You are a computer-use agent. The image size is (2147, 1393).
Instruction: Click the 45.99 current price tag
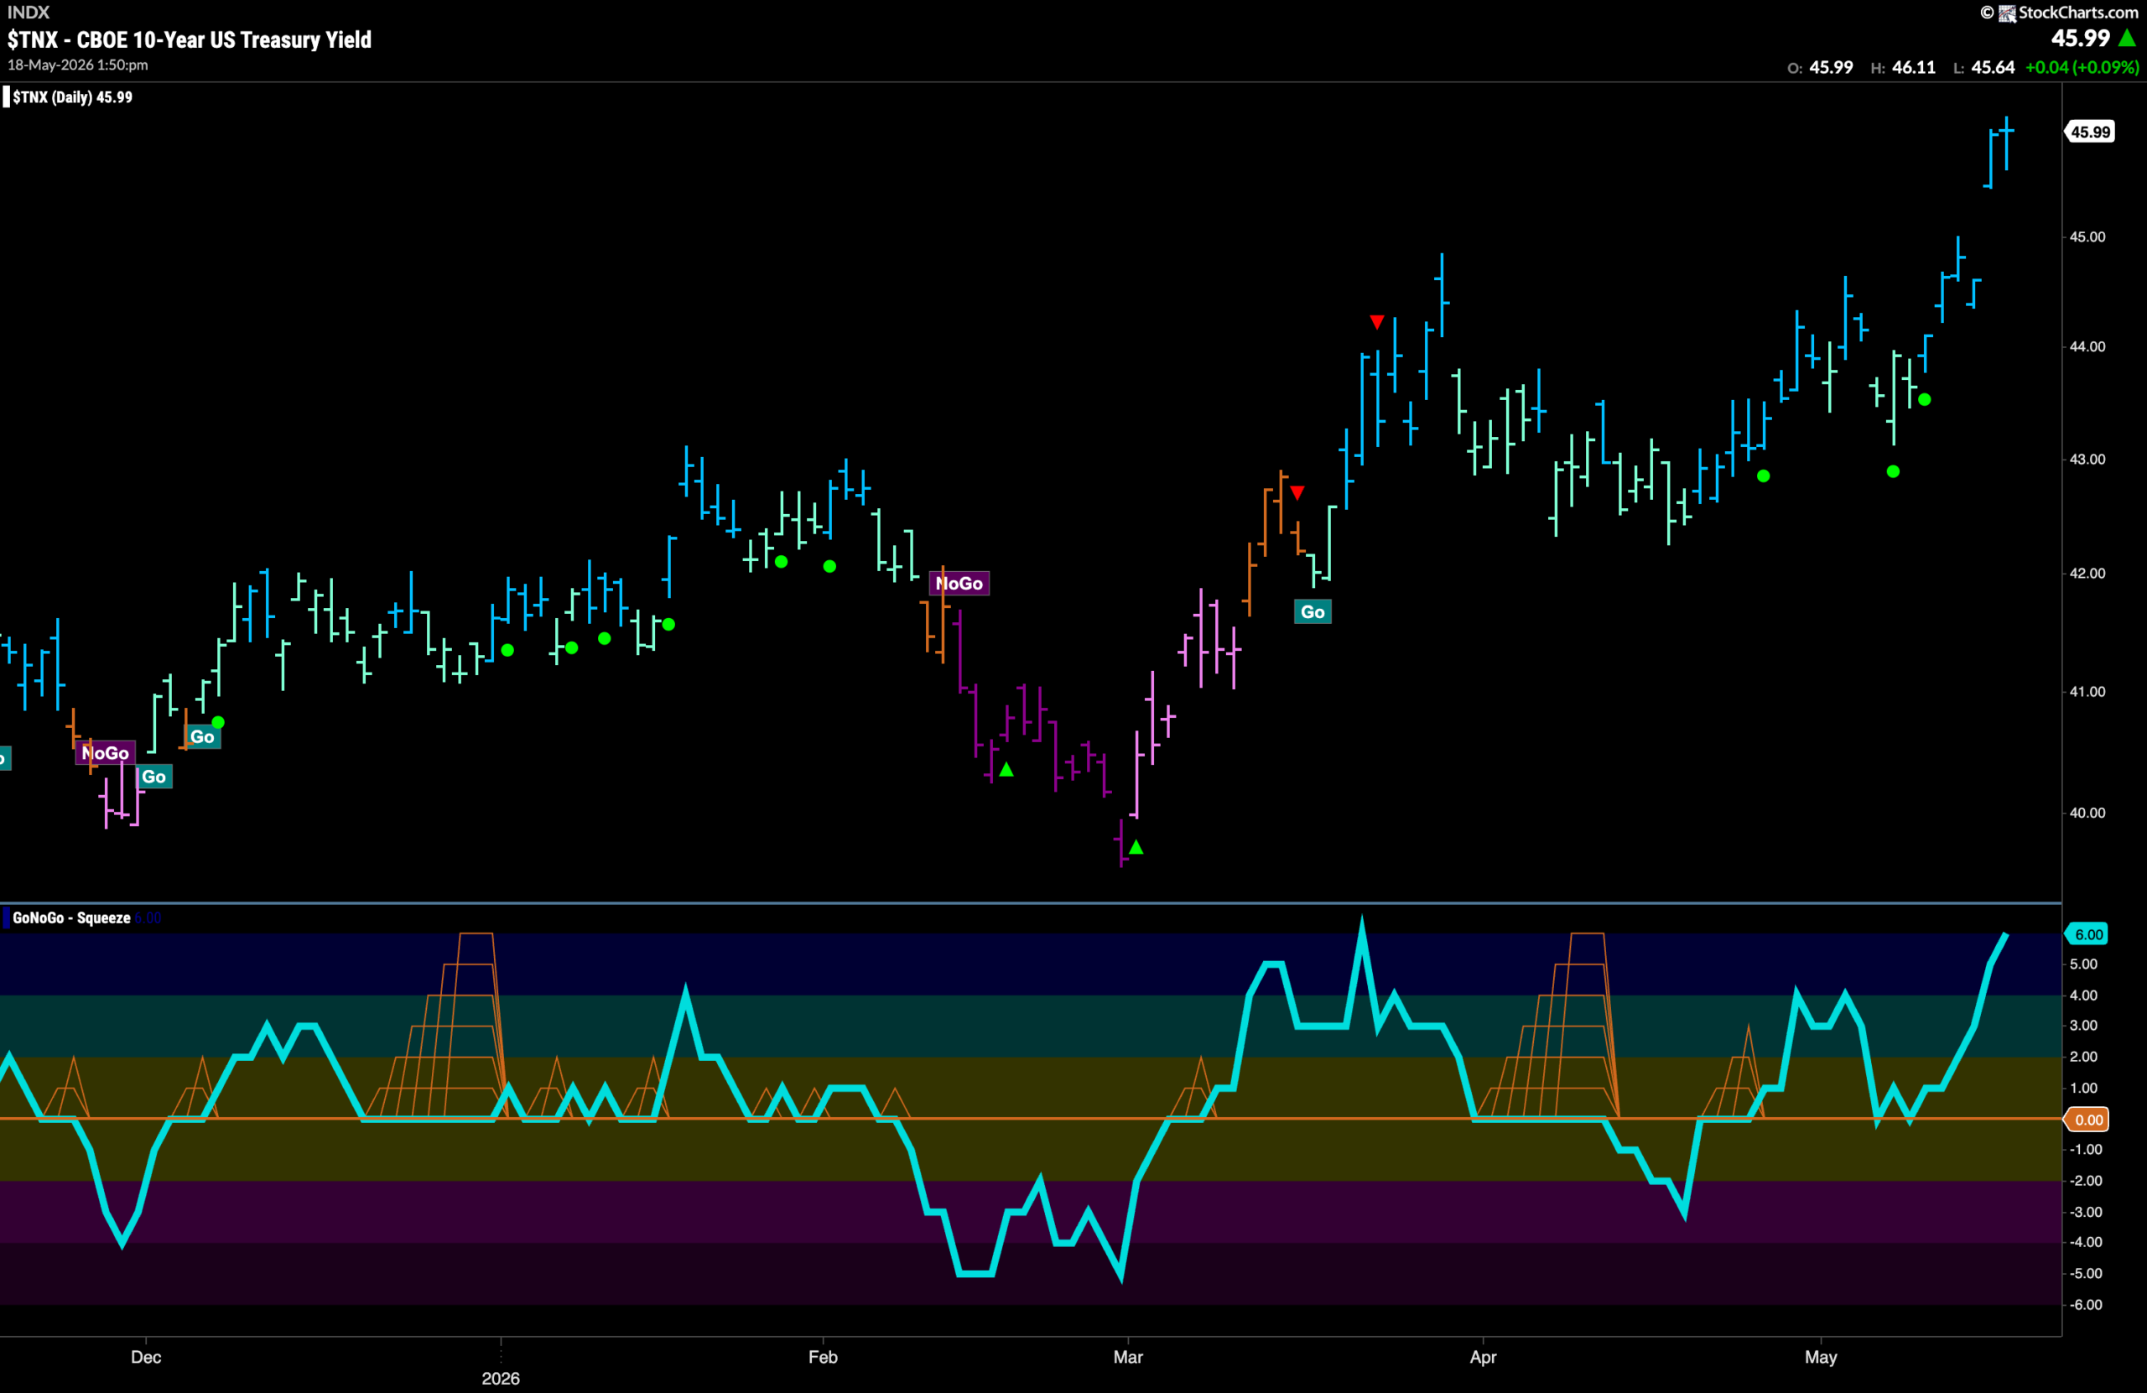coord(2090,132)
